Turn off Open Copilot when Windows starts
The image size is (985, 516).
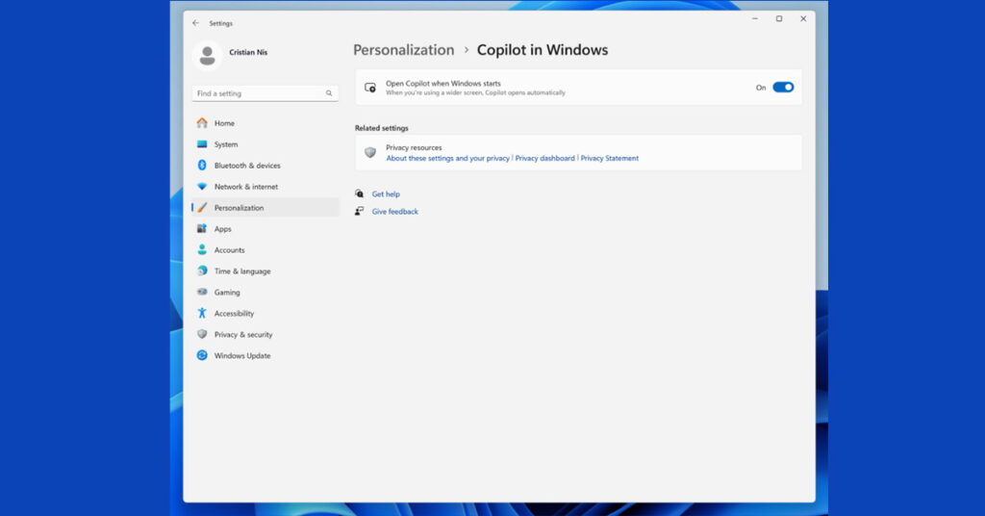783,88
